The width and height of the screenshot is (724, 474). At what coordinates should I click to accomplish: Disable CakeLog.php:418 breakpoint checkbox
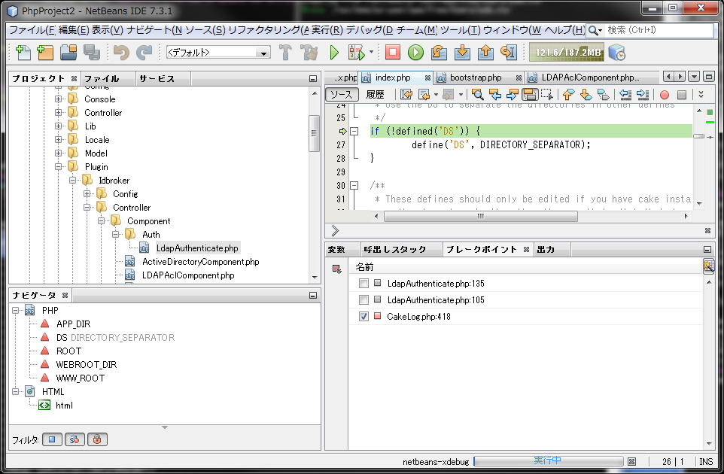364,317
